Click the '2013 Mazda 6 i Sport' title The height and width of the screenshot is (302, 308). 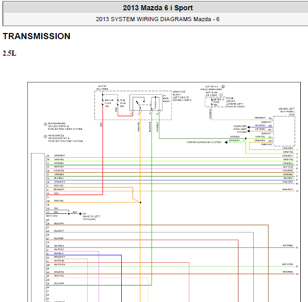coord(158,8)
